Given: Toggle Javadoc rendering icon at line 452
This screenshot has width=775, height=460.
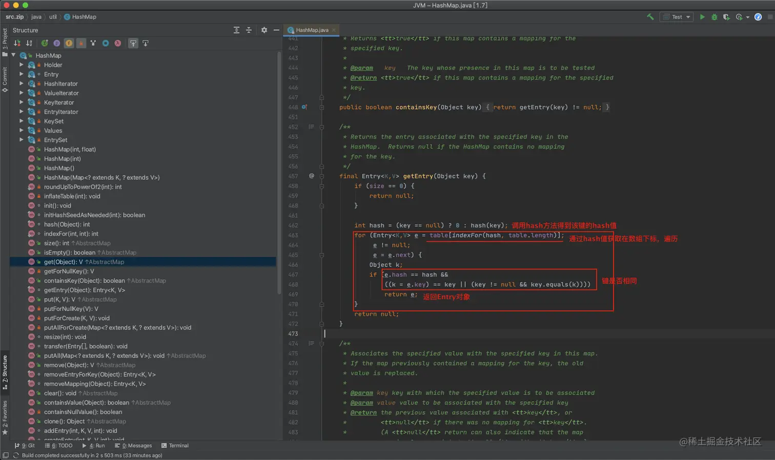Looking at the screenshot, I should coord(311,127).
